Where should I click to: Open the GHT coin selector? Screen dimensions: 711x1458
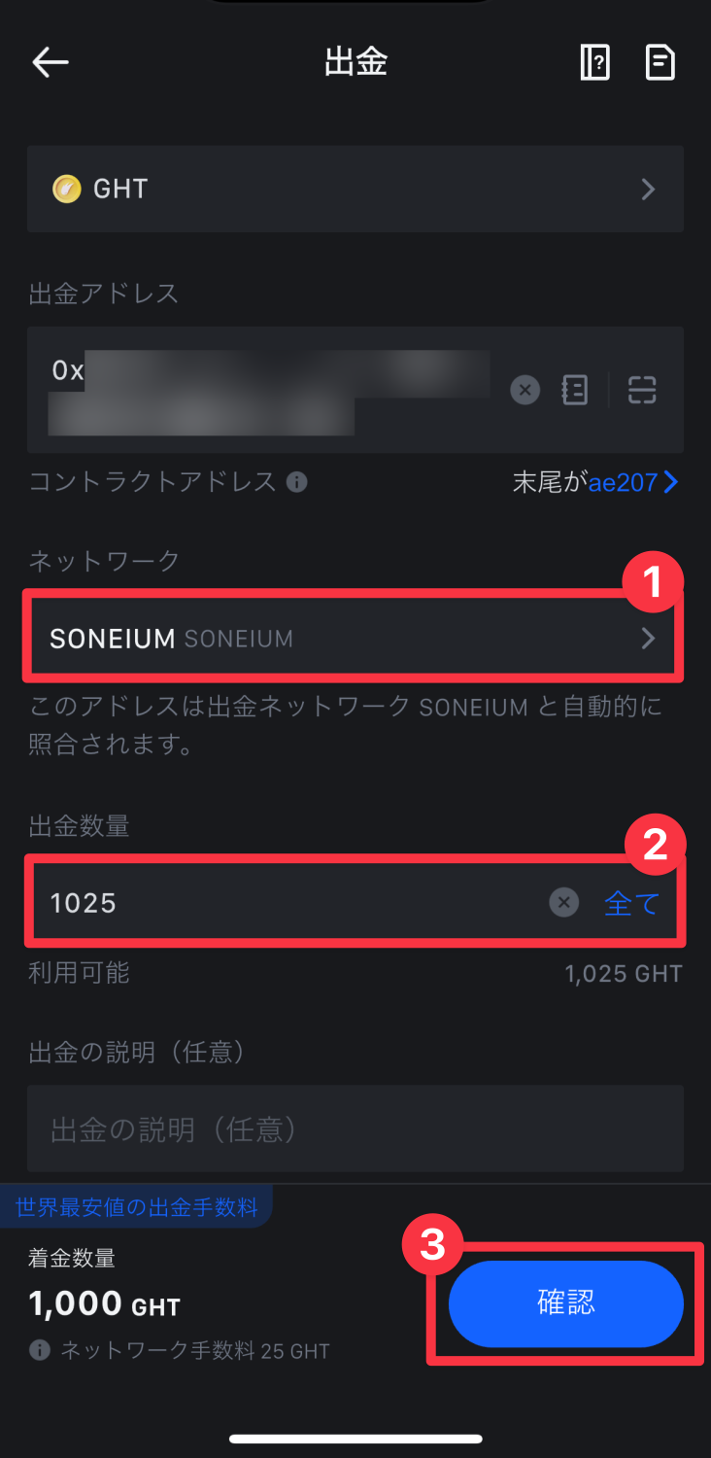coord(355,189)
